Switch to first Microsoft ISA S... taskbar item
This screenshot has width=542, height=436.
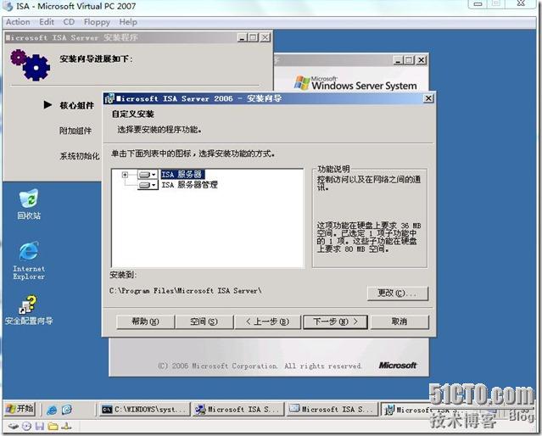[238, 410]
